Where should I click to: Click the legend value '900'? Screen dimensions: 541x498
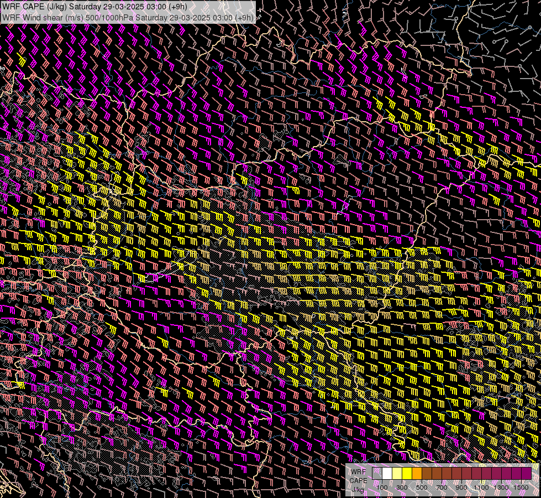point(461,487)
